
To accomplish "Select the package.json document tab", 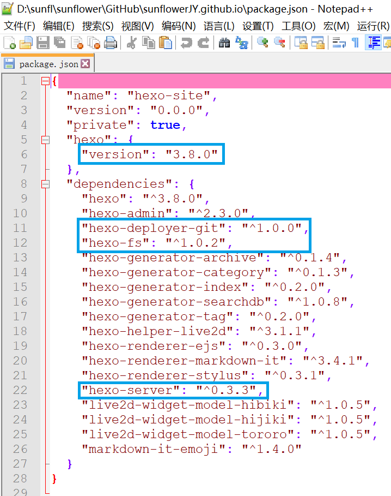I will (x=48, y=64).
